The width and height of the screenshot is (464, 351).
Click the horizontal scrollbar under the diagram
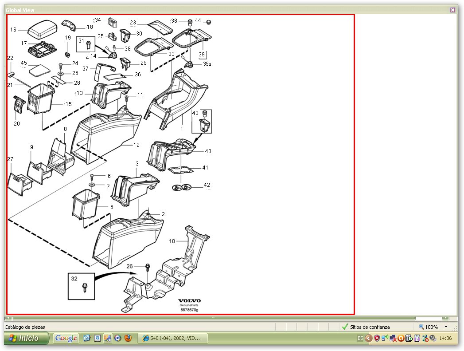(x=213, y=318)
